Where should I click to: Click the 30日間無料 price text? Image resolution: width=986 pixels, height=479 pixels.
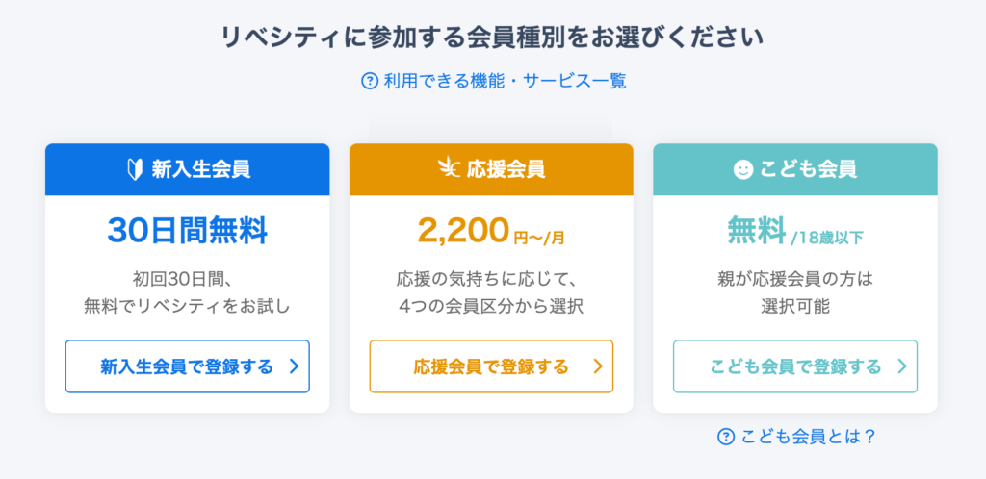pyautogui.click(x=187, y=231)
